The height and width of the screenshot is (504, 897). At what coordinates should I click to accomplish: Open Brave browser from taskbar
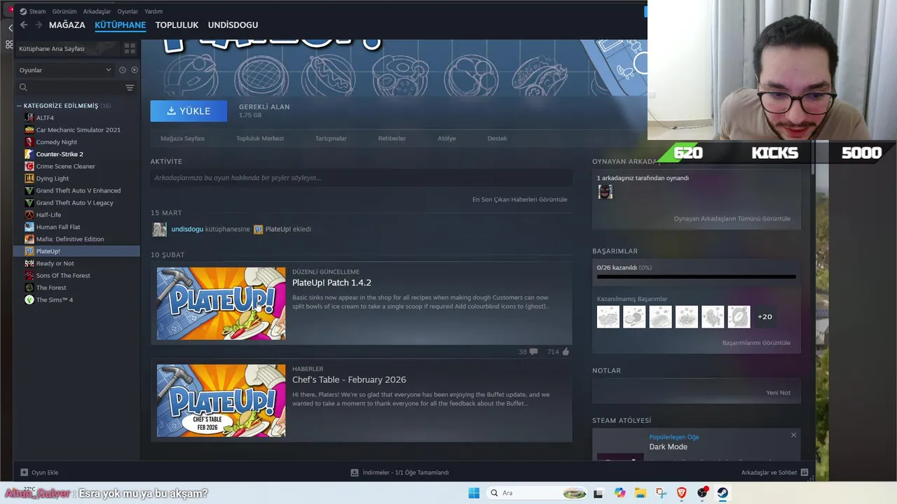click(682, 493)
